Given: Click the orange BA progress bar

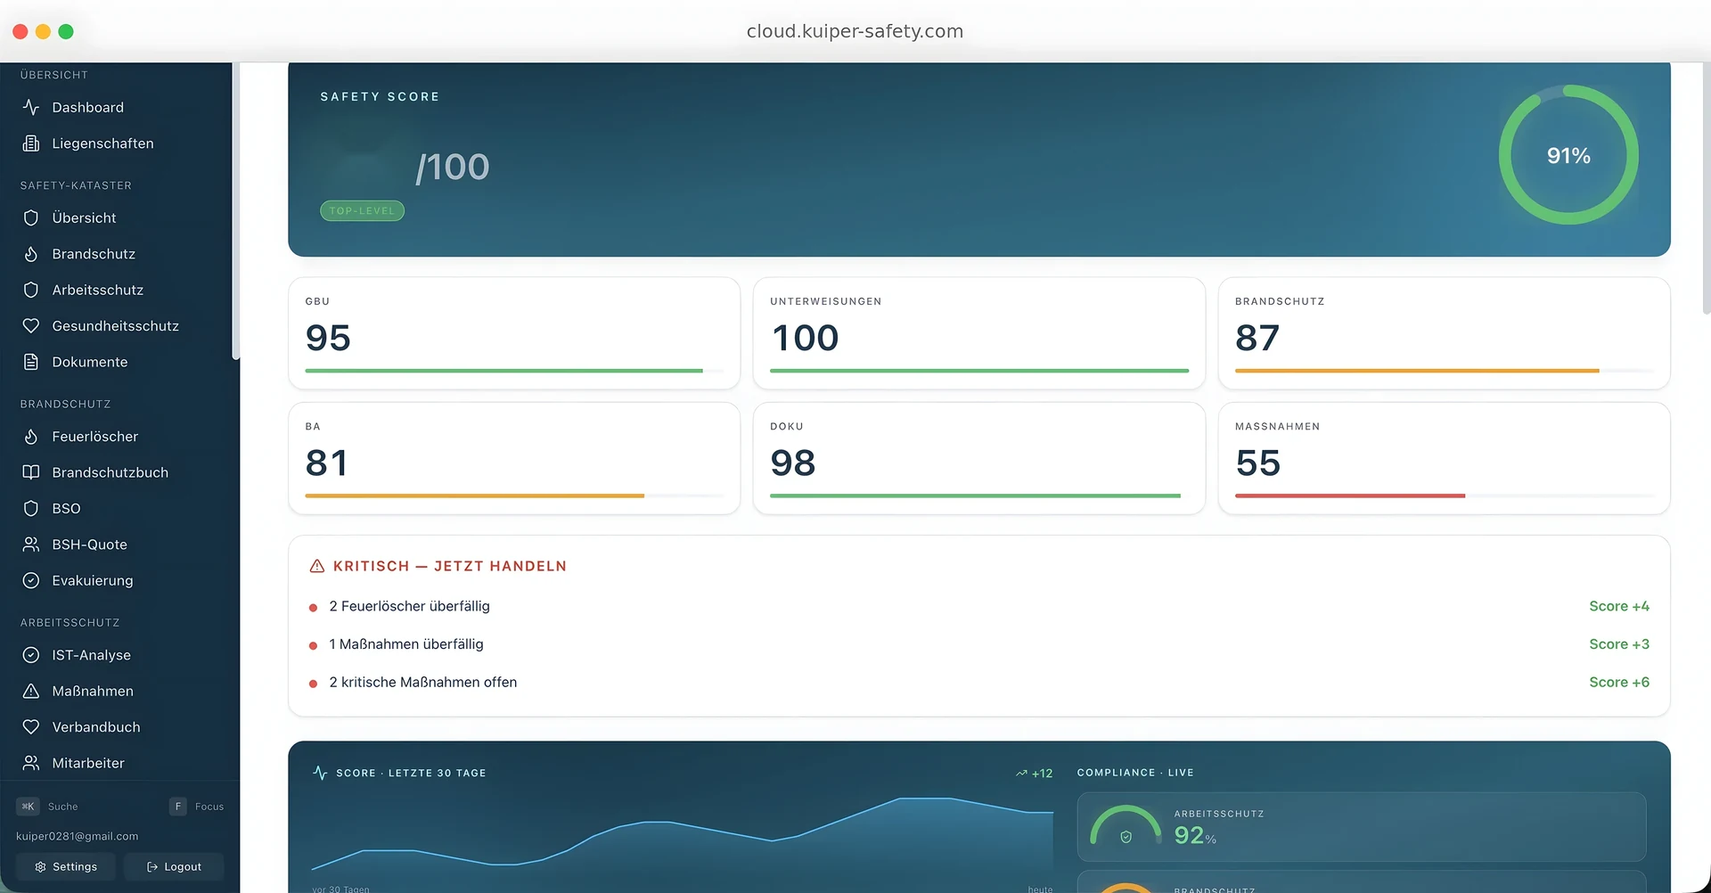Looking at the screenshot, I should (474, 496).
